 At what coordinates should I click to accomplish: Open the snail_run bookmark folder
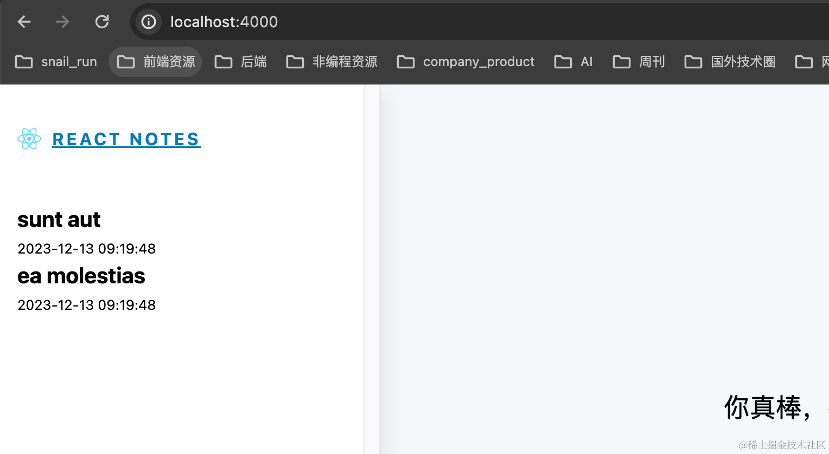point(56,62)
